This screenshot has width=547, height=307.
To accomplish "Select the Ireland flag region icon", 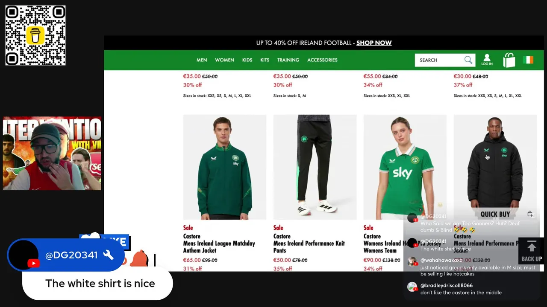I will point(528,60).
